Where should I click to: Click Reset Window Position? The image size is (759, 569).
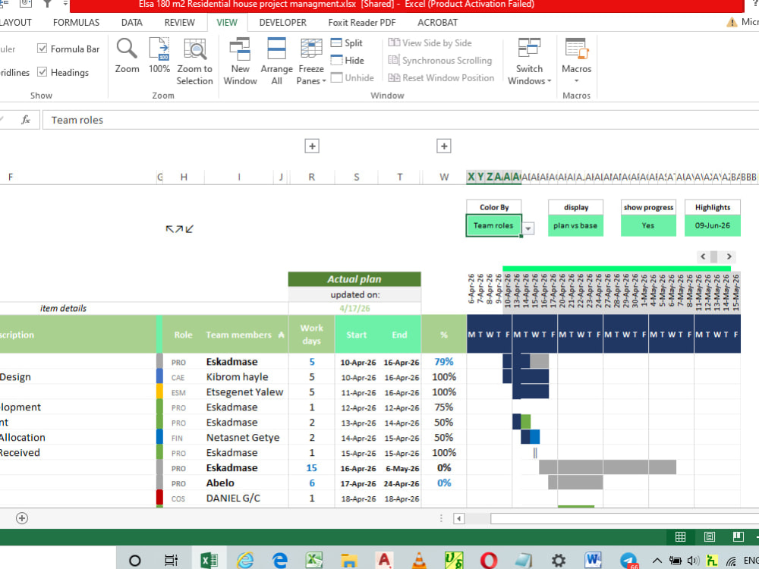coord(441,78)
